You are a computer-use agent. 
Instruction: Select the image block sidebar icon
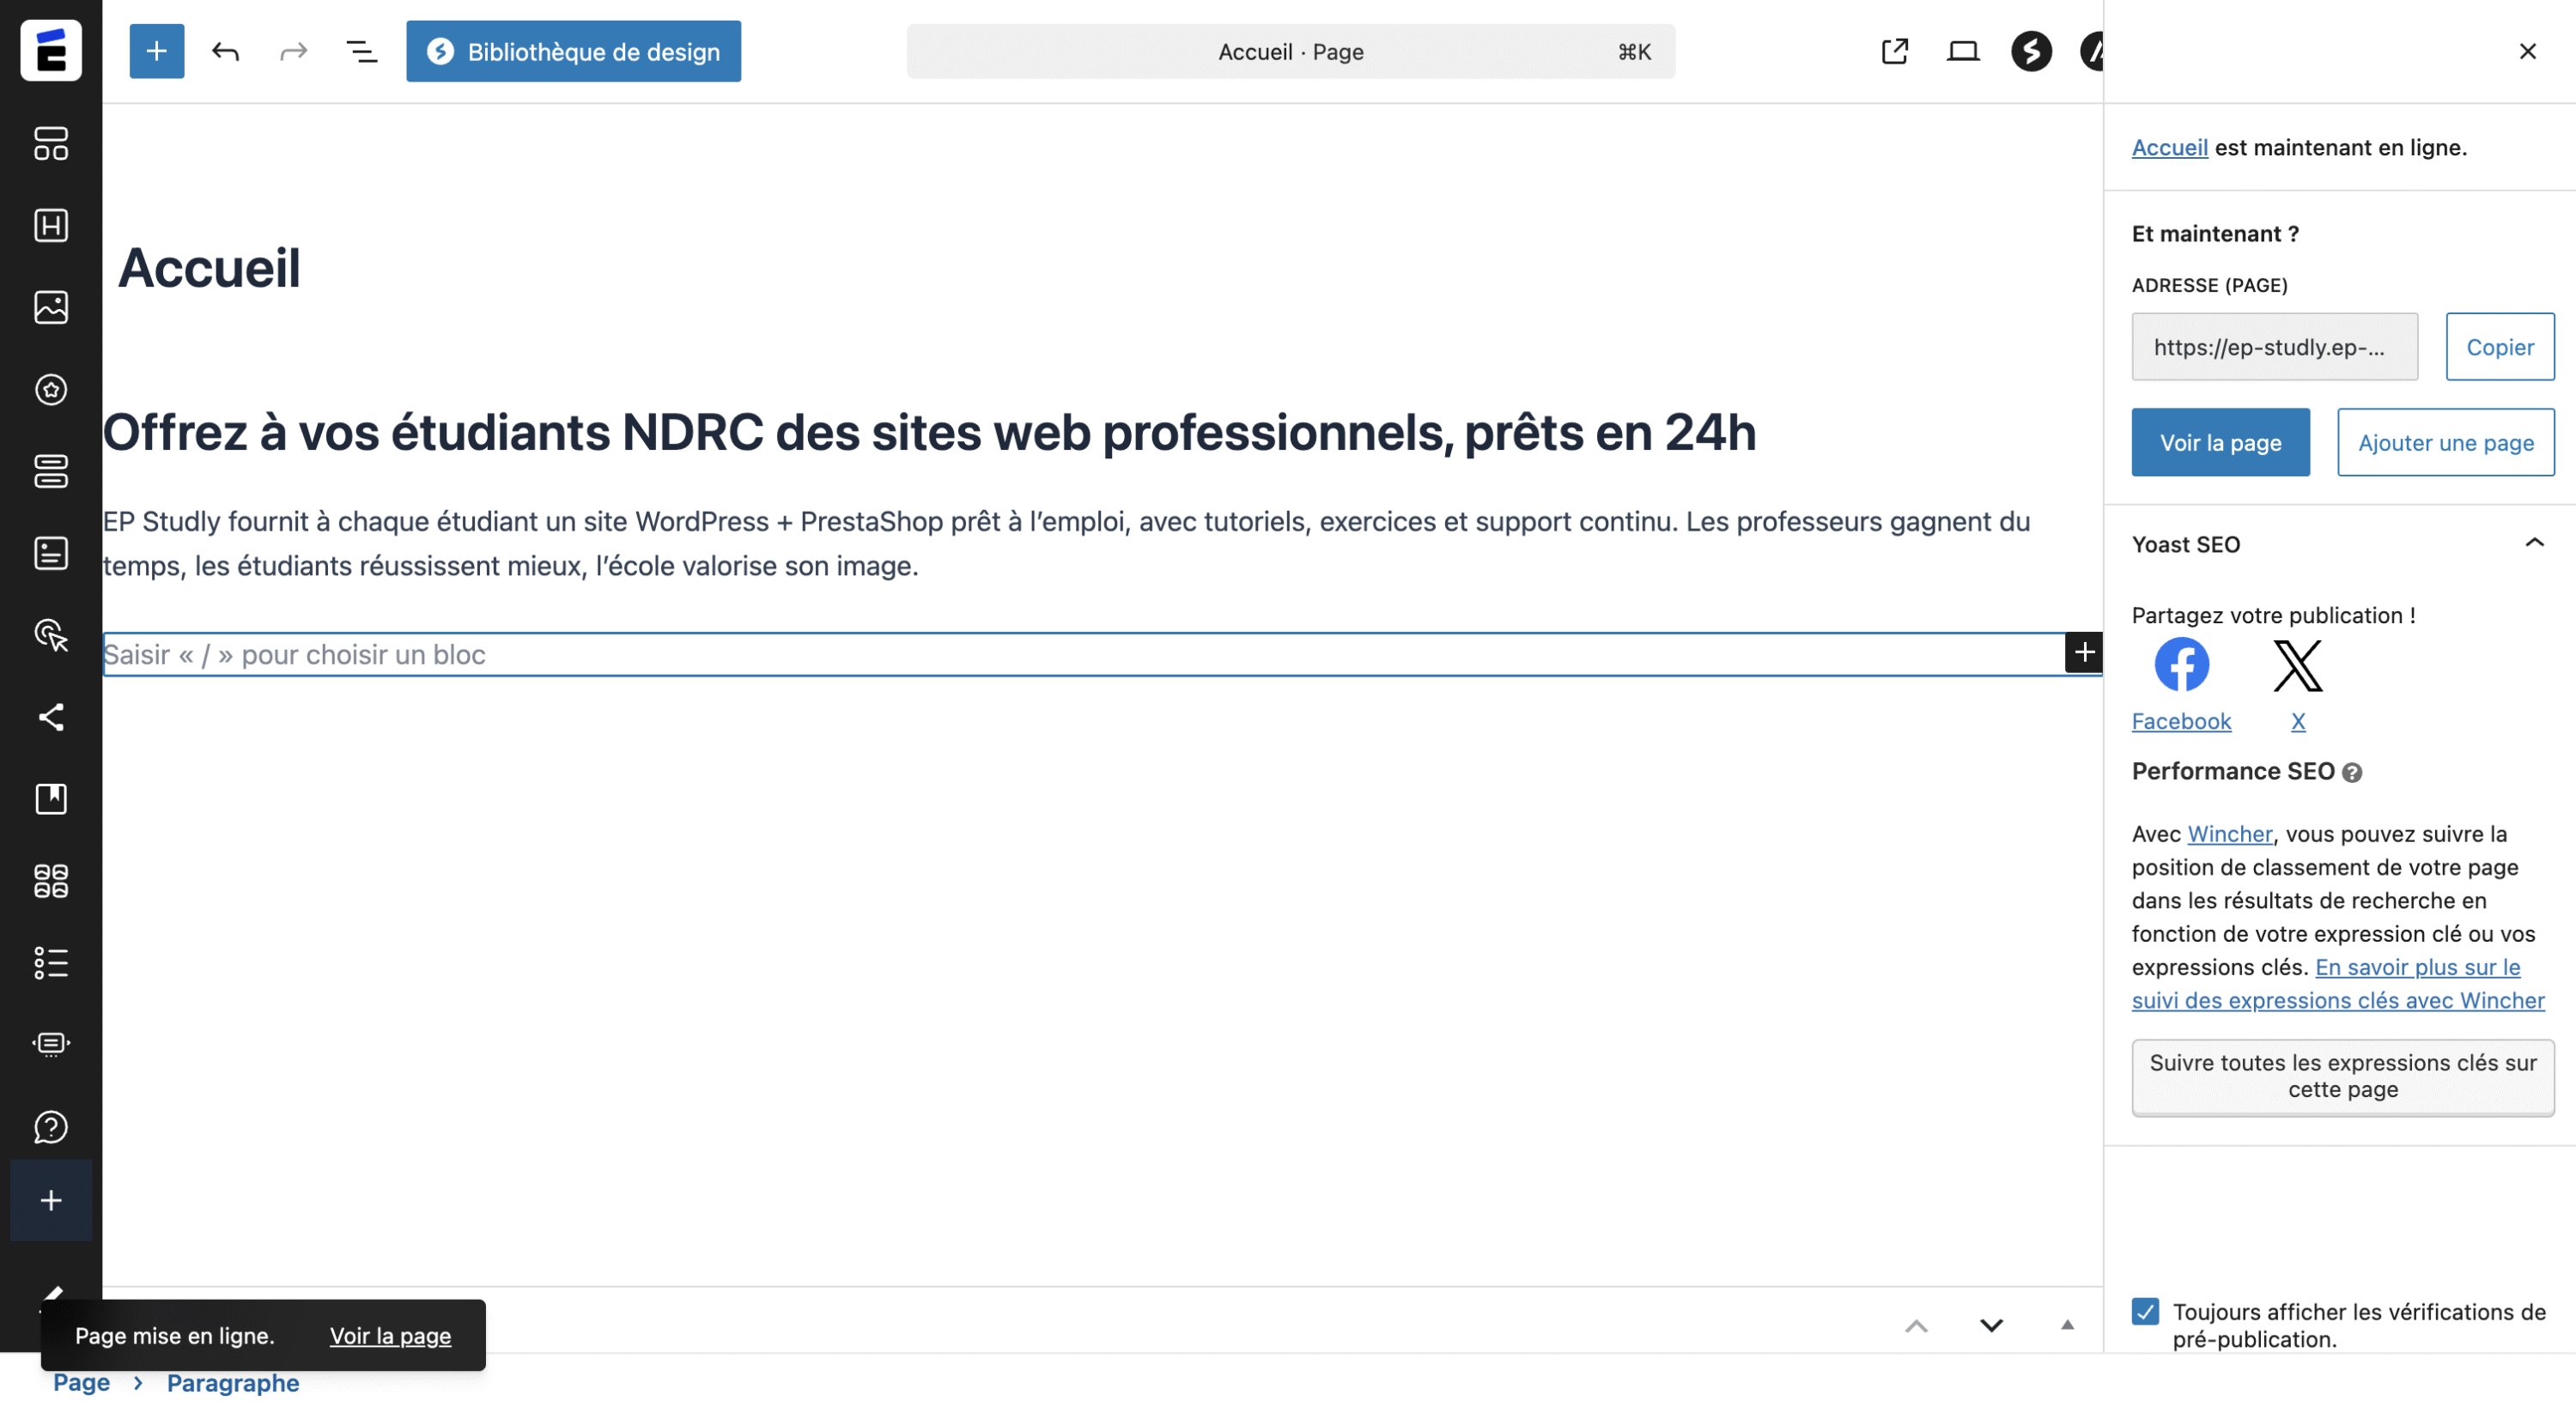pos(51,307)
